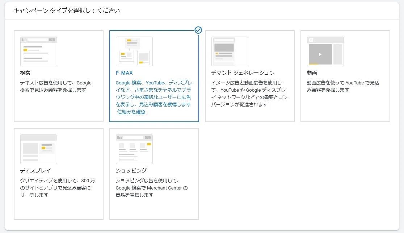404x233 pixels.
Task: Click the ショッピング campaign illustration
Action: click(134, 149)
